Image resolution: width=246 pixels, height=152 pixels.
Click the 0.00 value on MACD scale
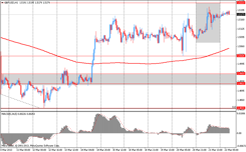coord(239,133)
